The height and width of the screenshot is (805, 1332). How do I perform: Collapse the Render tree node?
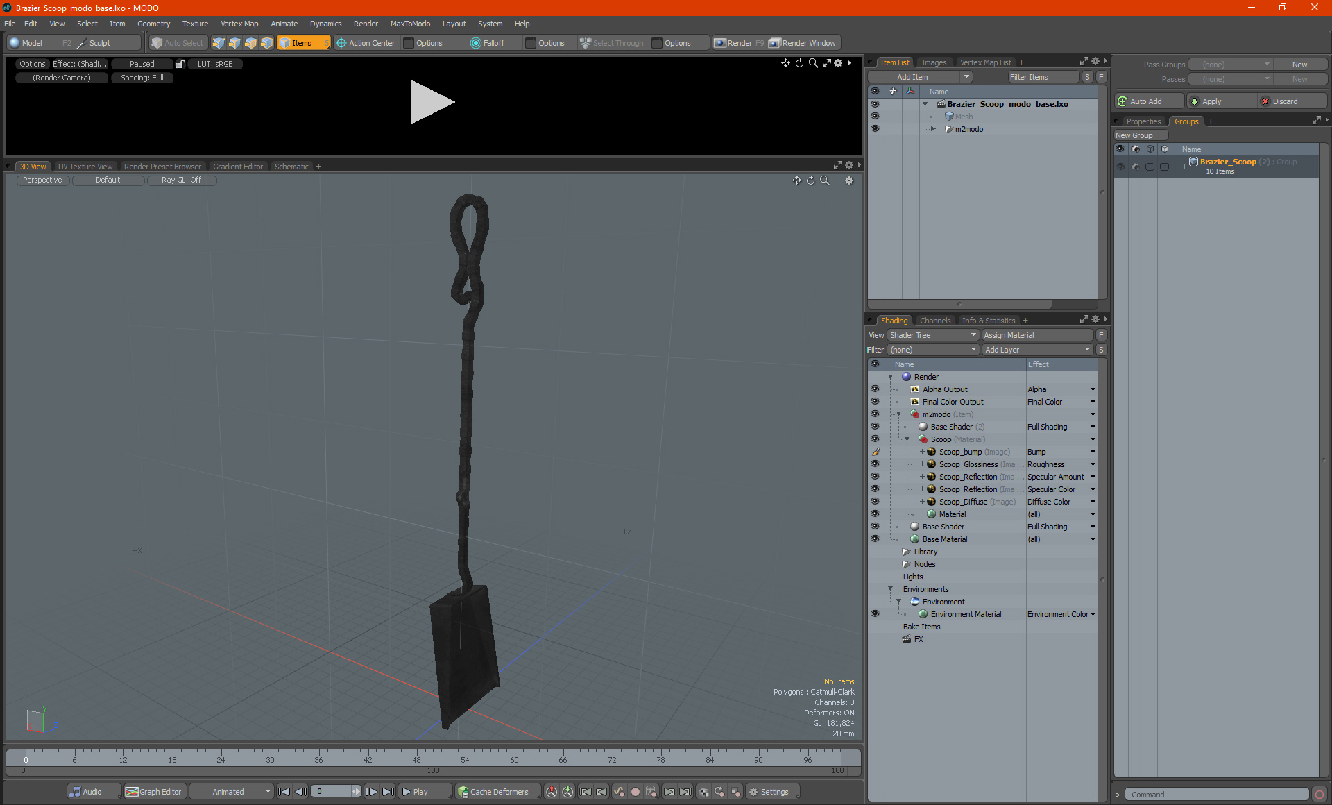(890, 377)
